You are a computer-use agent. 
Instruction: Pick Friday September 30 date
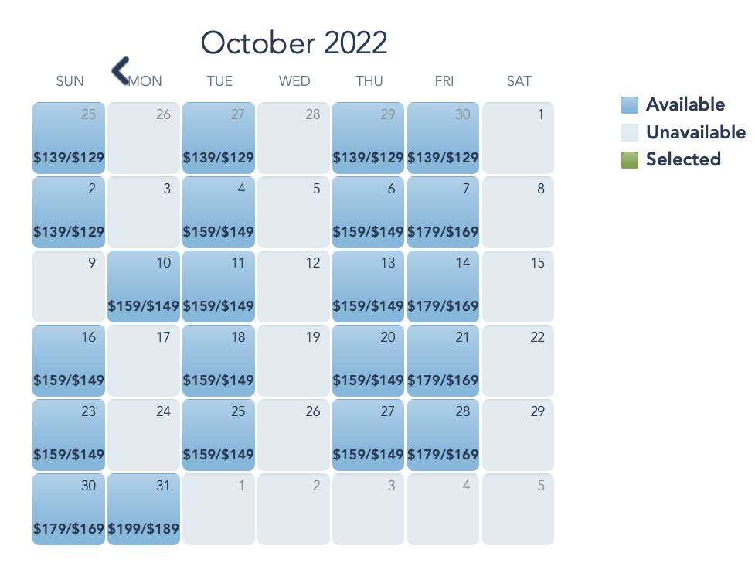click(x=444, y=138)
